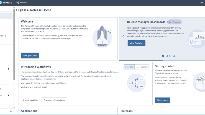Screen dimensions: 205x115
Task: Select the second carousel dot
Action: coord(167,56)
